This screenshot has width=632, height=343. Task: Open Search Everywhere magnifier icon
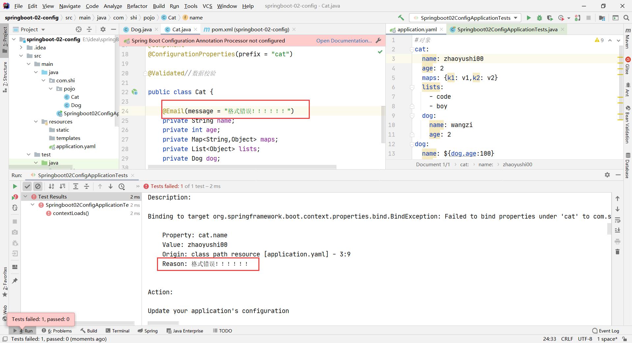626,18
